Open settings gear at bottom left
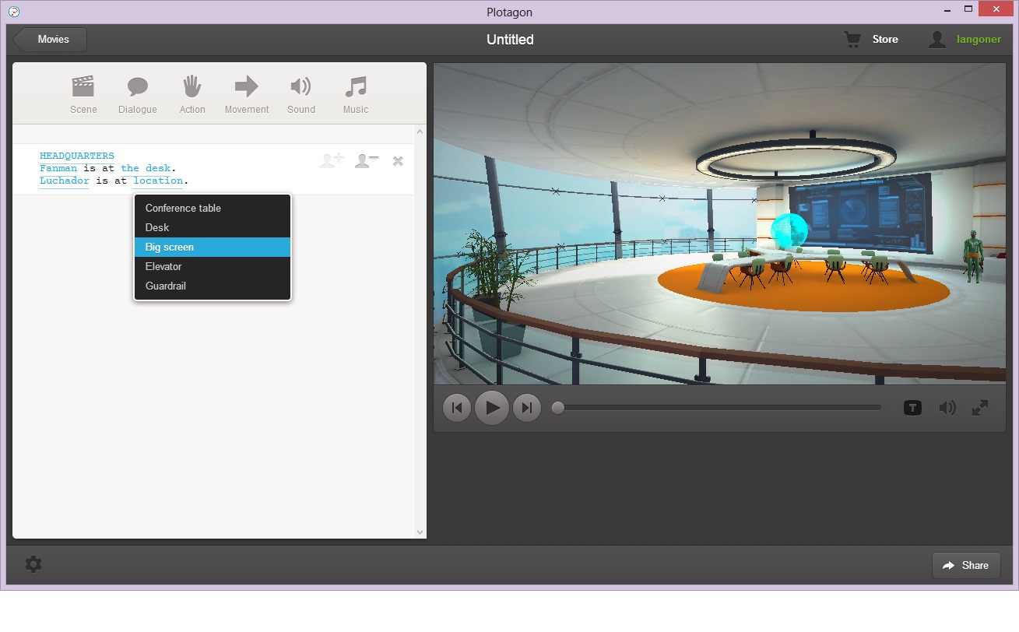 33,564
